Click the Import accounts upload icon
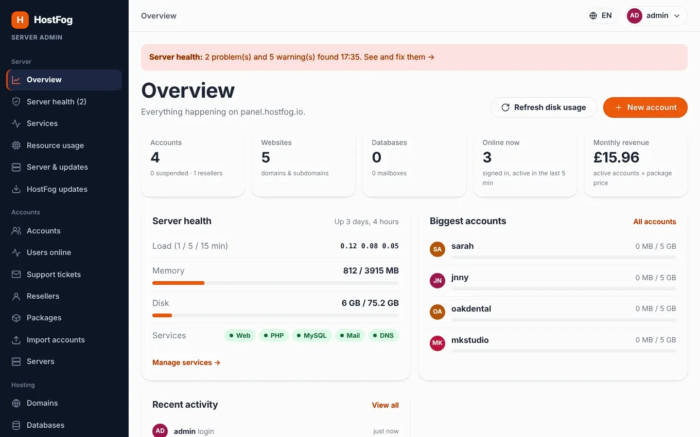 (16, 340)
